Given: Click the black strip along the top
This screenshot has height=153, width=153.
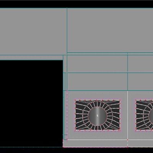Looking at the screenshot, I should click(x=76, y=4).
